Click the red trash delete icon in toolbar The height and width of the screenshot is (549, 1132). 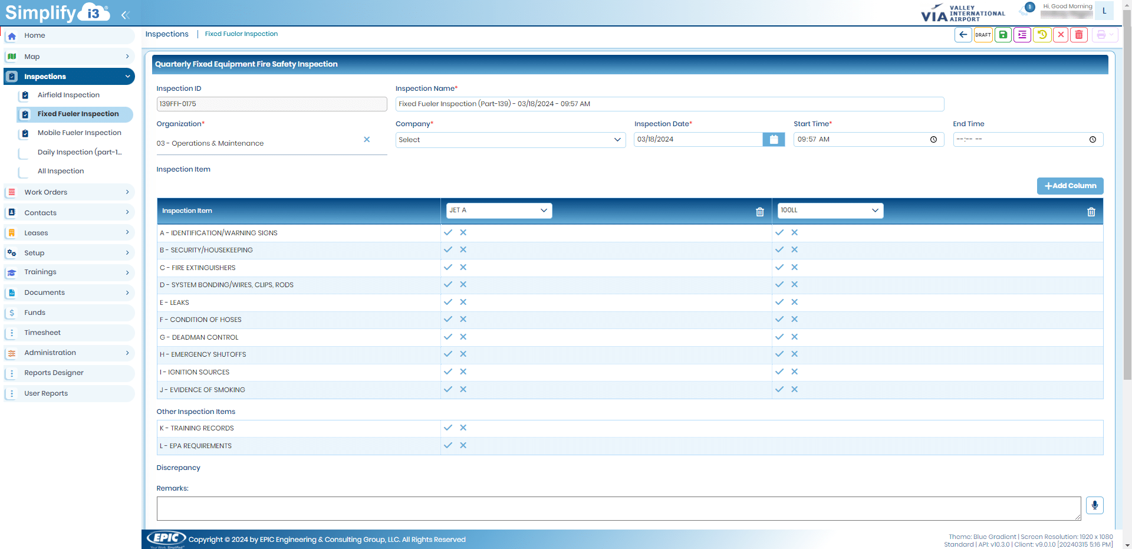1079,35
